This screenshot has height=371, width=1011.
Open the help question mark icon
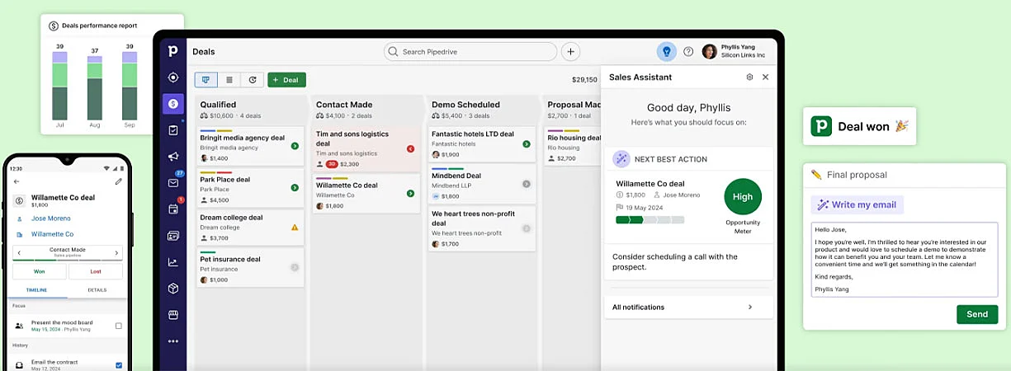[688, 51]
